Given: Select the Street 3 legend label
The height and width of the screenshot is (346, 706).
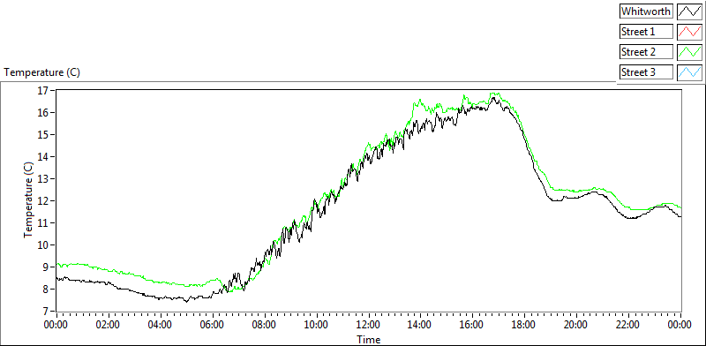Looking at the screenshot, I should 647,72.
